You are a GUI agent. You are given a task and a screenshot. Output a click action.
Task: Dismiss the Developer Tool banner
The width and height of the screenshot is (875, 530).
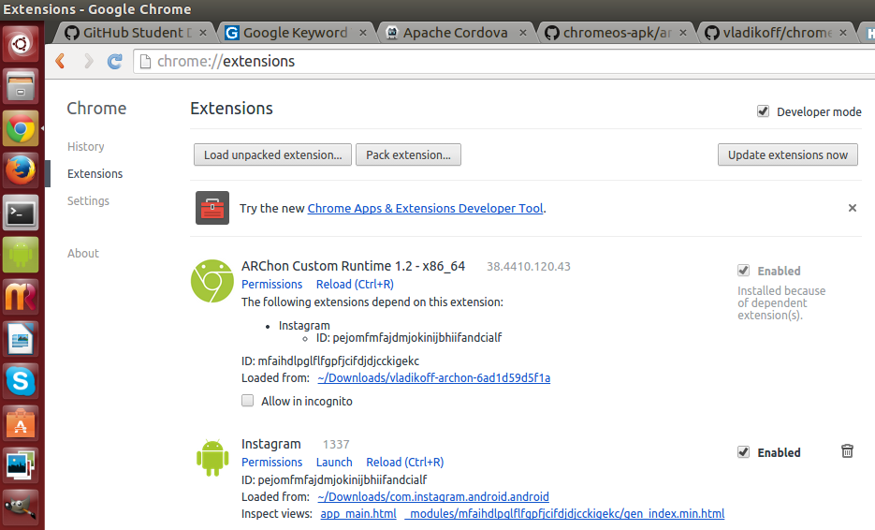coord(853,208)
